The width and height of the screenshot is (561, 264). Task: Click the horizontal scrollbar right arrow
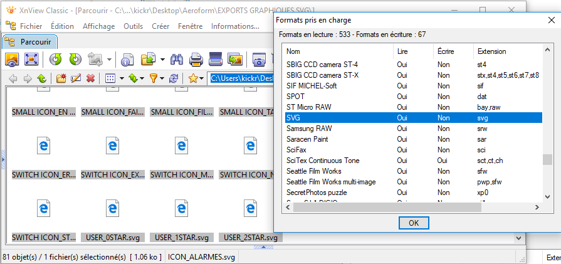tap(537, 207)
